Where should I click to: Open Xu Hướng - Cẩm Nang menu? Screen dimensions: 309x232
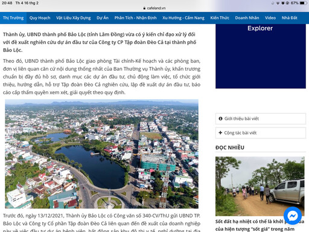[x=183, y=18]
